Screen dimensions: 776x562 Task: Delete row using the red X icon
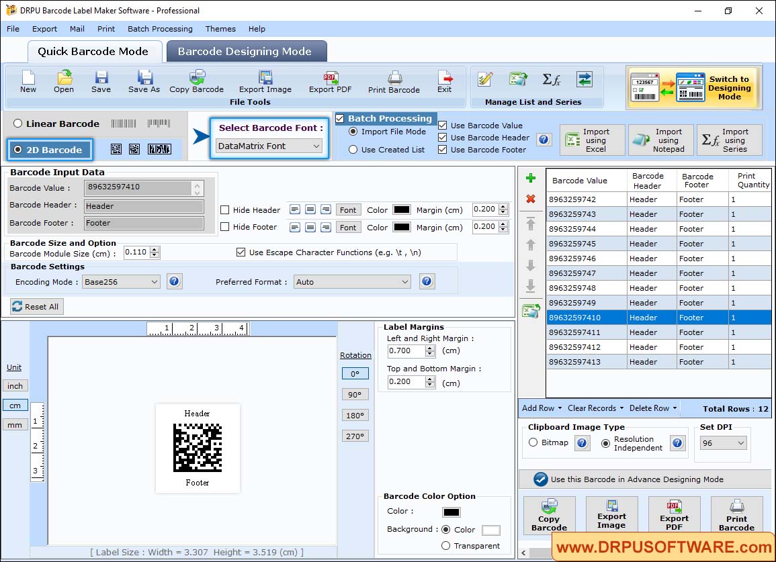(x=531, y=199)
